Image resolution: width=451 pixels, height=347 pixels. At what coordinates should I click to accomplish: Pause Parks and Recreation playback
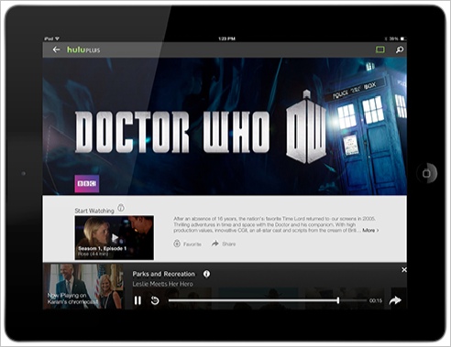pyautogui.click(x=137, y=300)
